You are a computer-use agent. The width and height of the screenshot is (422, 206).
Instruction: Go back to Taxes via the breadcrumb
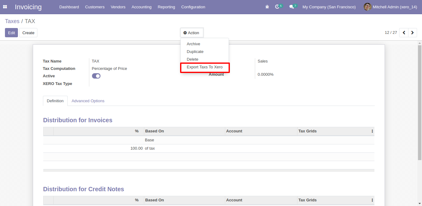[12, 21]
